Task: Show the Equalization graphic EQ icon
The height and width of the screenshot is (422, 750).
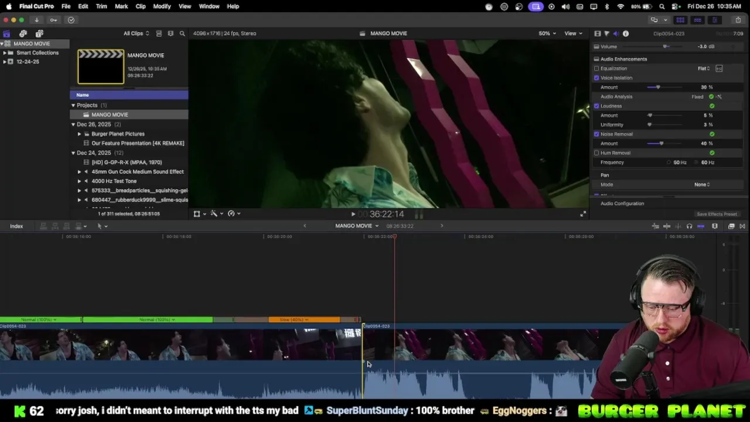Action: pyautogui.click(x=719, y=69)
